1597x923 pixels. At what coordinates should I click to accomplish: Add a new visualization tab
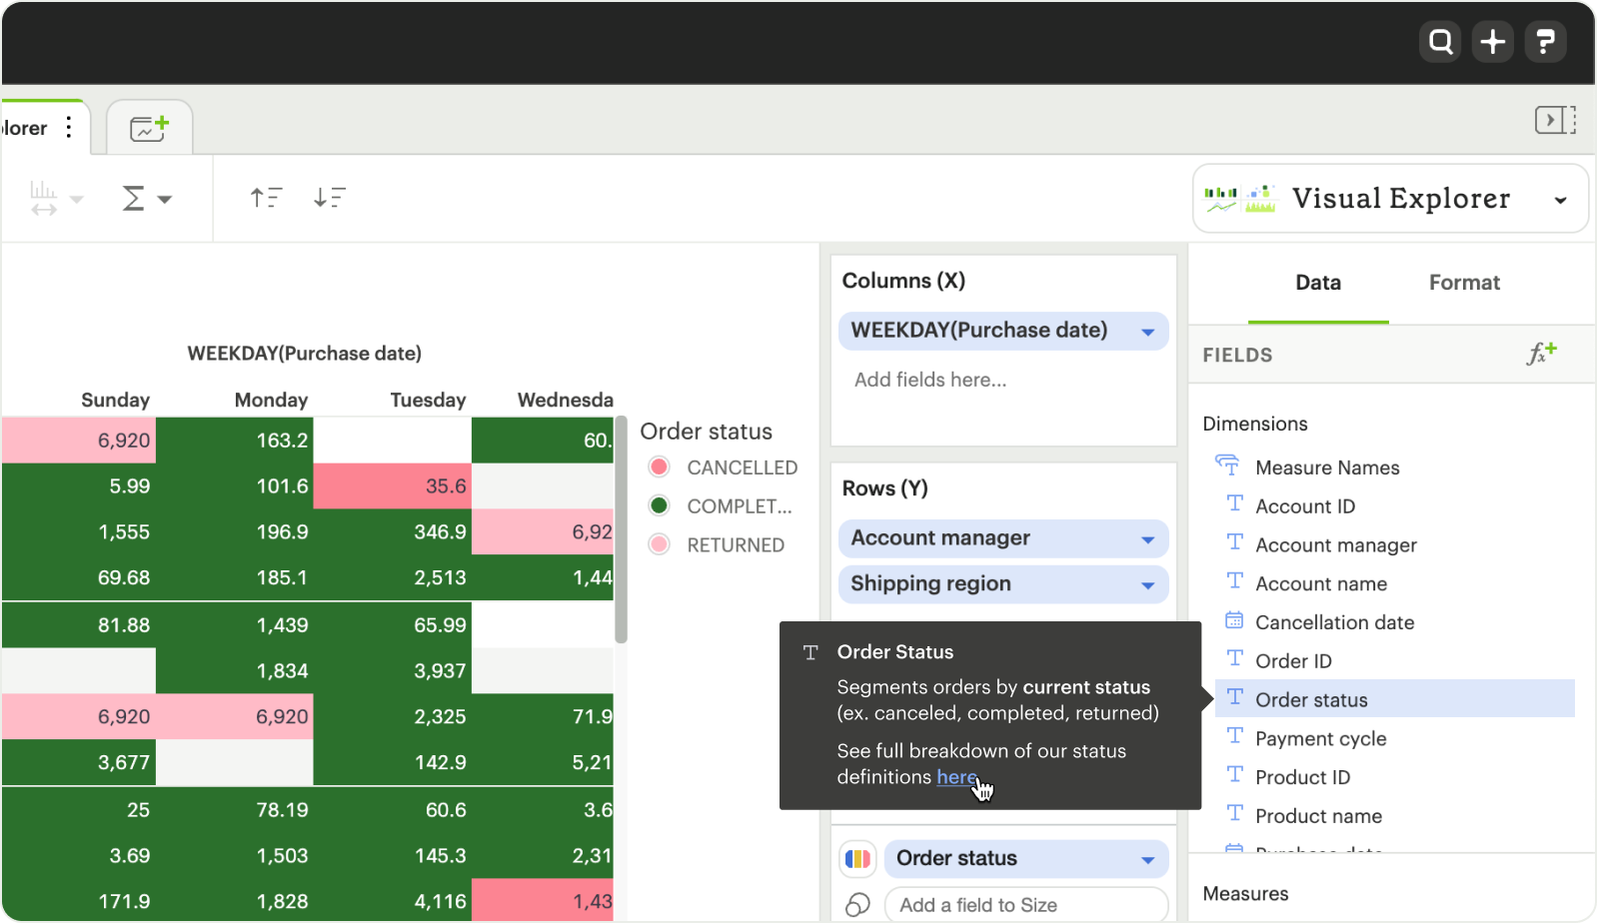click(x=149, y=128)
